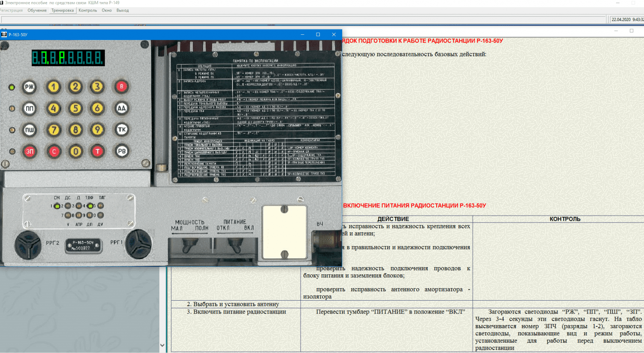This screenshot has width=644, height=353.
Task: Click the Р-163-50У window title icon
Action: click(4, 35)
